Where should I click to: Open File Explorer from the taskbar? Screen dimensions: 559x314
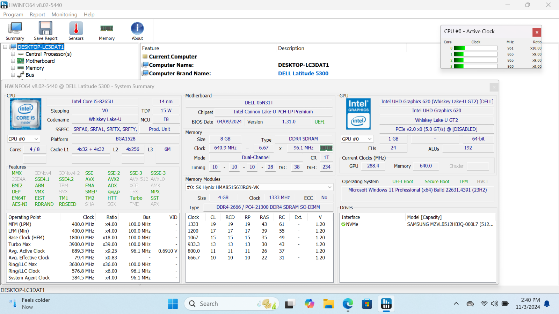(328, 304)
